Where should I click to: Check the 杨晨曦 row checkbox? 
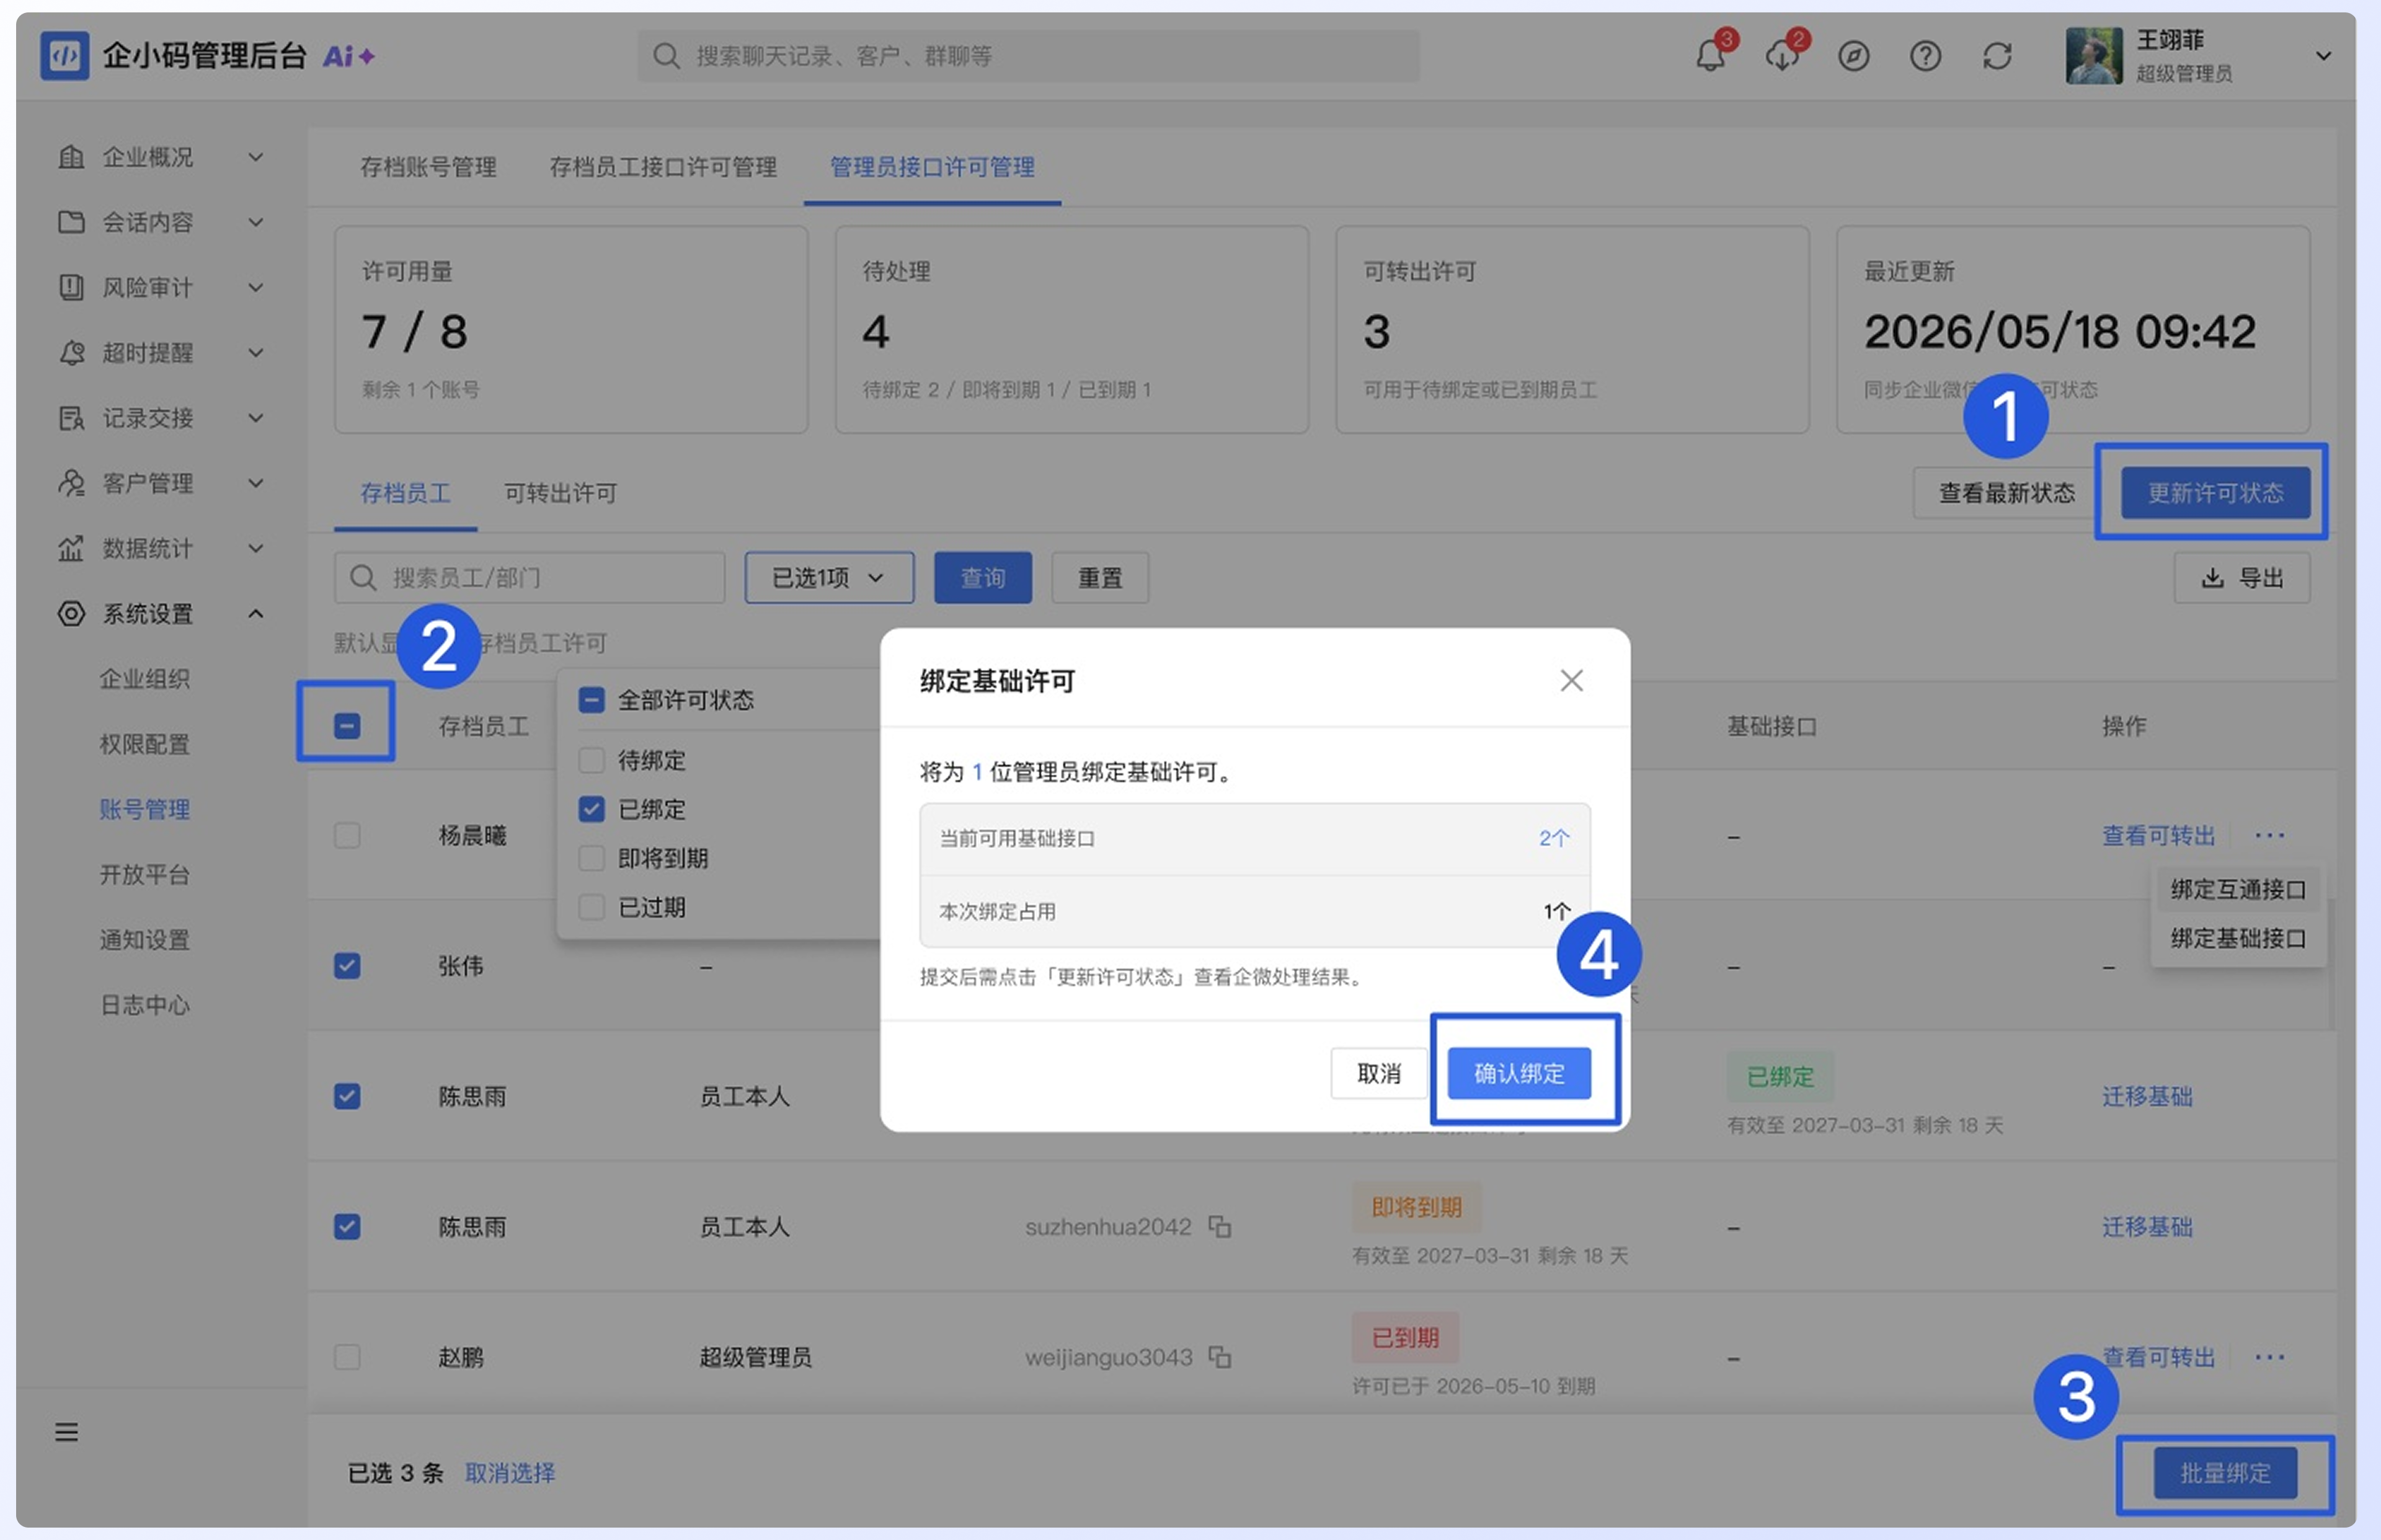347,835
